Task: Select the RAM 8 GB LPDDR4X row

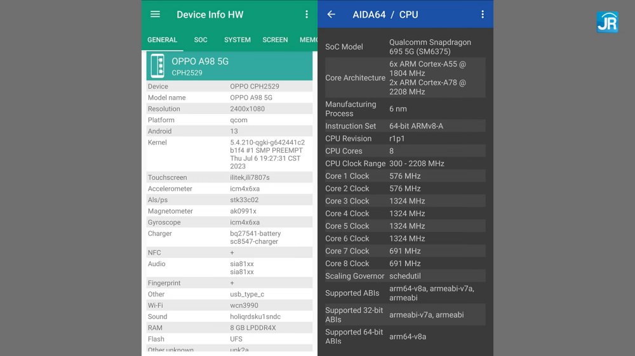Action: pos(229,328)
